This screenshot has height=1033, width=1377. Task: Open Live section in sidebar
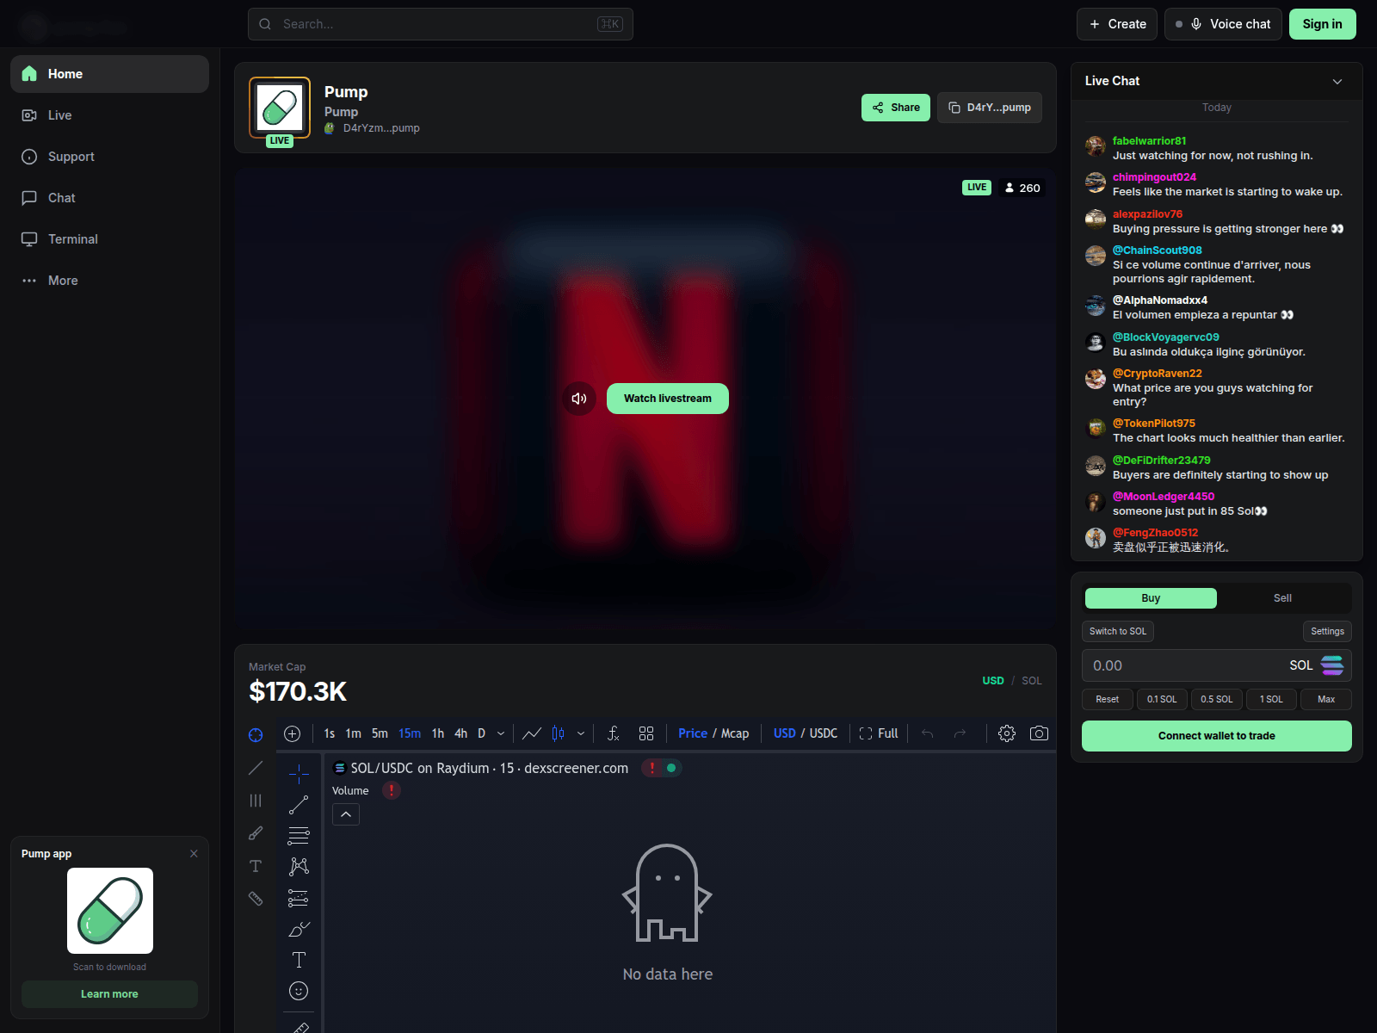coord(109,115)
